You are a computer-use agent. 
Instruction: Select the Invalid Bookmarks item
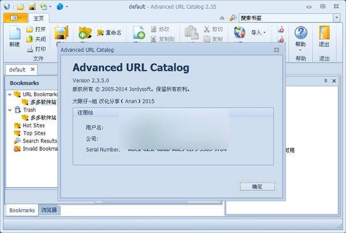point(36,148)
